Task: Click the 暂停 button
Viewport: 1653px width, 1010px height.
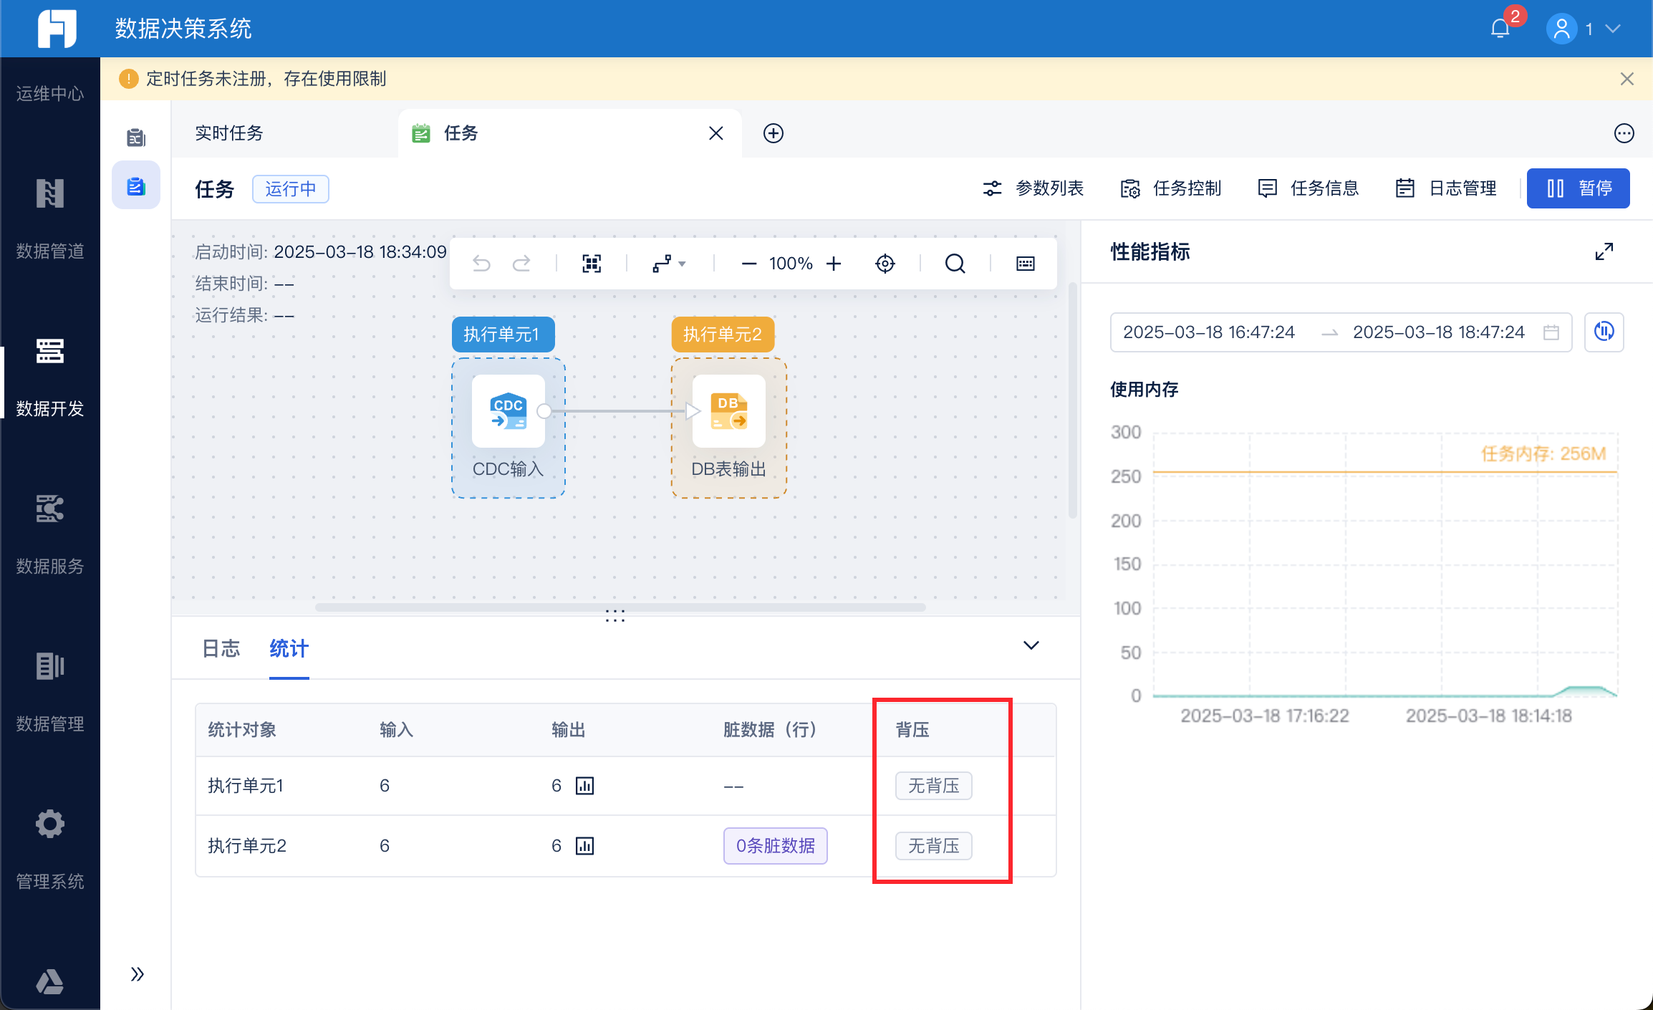Action: [x=1579, y=188]
